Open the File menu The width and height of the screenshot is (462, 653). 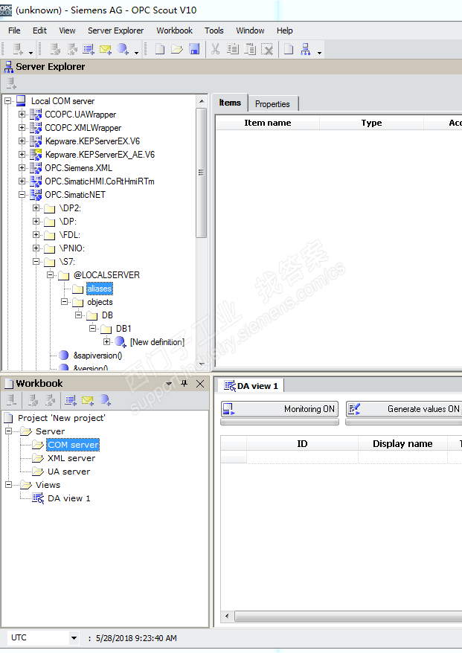(14, 30)
